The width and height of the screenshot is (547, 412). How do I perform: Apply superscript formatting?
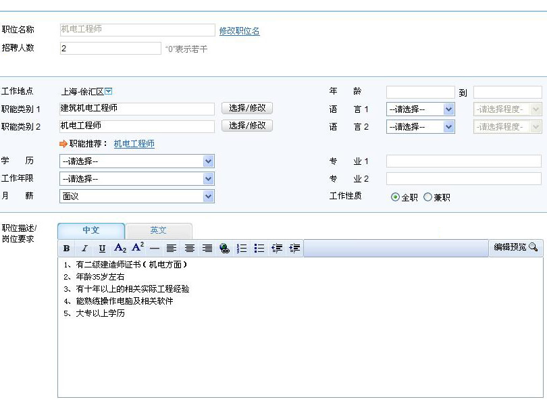click(138, 248)
